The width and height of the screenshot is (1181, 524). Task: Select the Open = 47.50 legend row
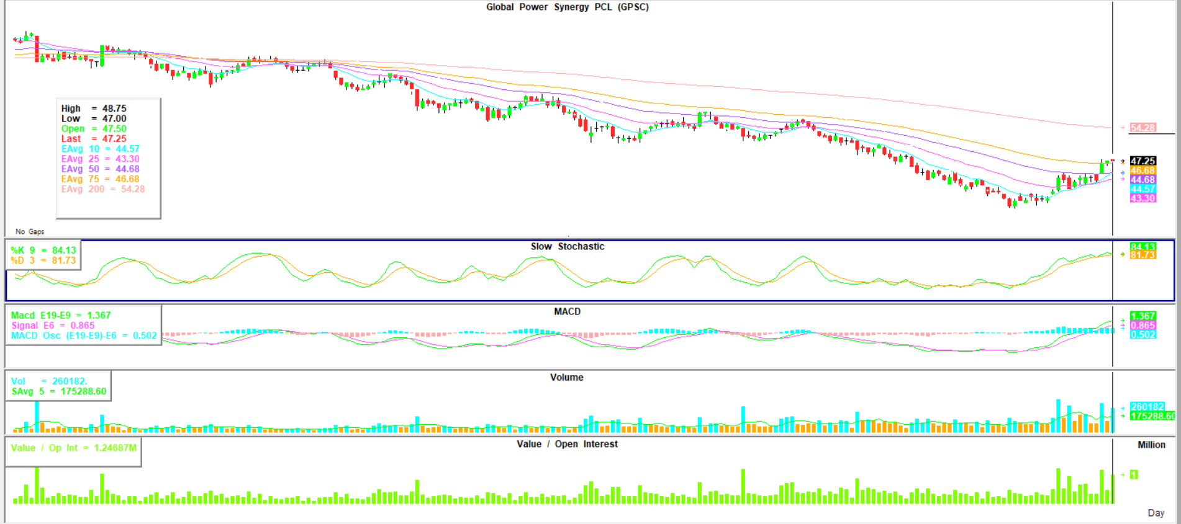tap(94, 128)
